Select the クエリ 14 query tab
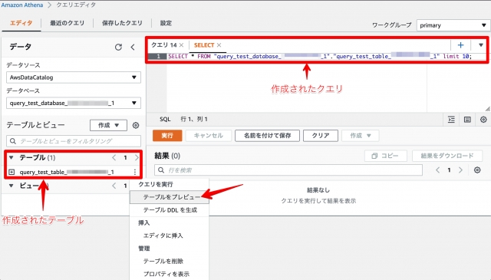 coord(163,45)
